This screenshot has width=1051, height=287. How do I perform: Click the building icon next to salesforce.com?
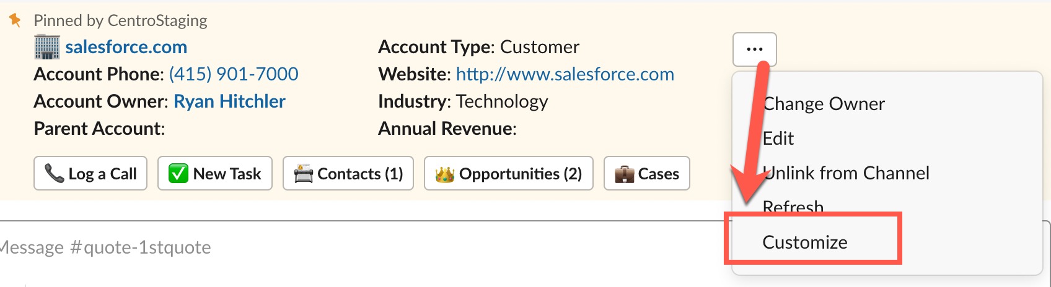[x=47, y=47]
